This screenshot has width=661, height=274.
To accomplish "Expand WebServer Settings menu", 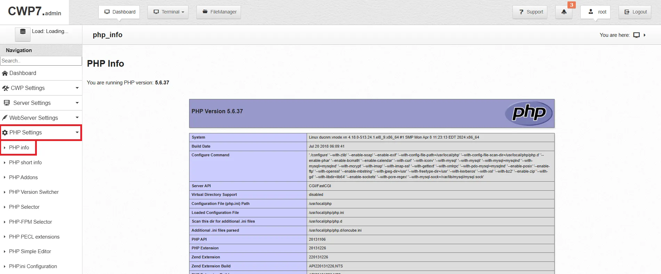I will click(x=41, y=118).
